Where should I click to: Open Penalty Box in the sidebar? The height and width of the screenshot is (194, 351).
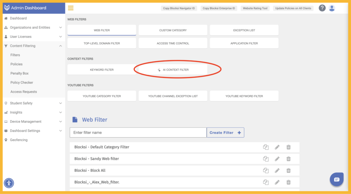(x=20, y=73)
